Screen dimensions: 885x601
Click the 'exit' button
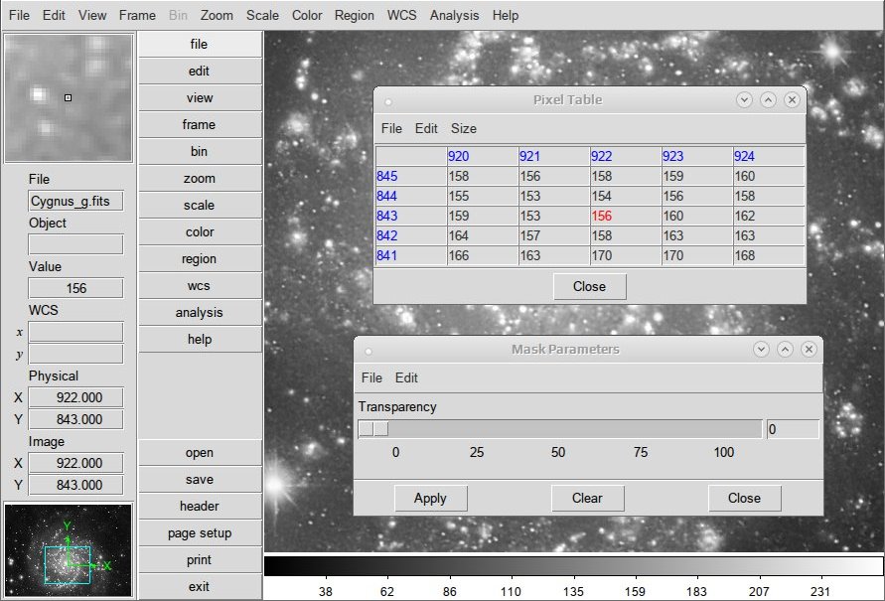(200, 587)
